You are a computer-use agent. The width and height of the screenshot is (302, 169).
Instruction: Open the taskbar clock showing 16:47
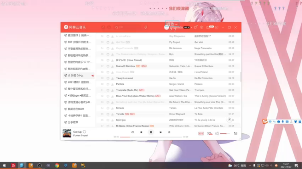pos(286,165)
